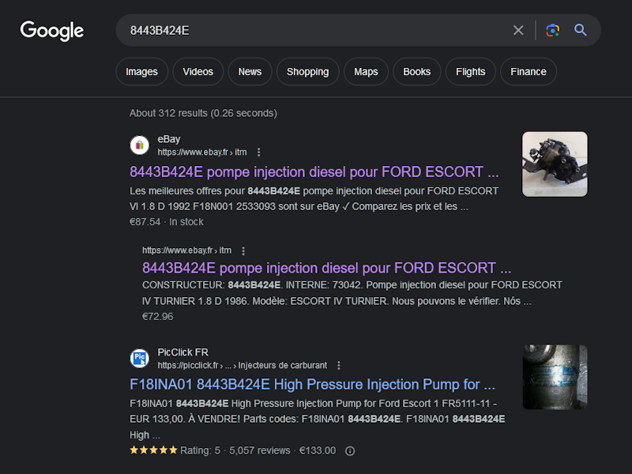Click the info icon next to €133.00
The width and height of the screenshot is (632, 474).
350,451
